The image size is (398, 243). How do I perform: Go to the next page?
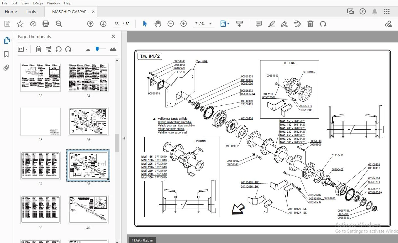(103, 24)
